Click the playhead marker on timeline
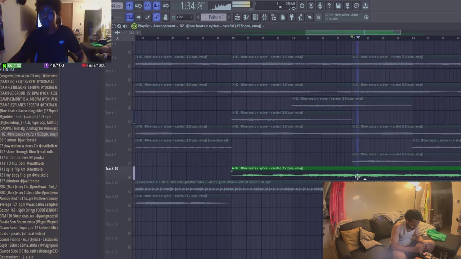This screenshot has height=259, width=461. (358, 38)
